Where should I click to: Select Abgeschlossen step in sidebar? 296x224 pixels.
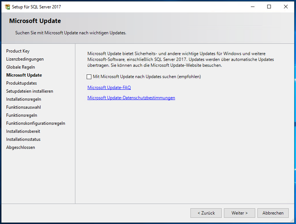click(x=20, y=147)
